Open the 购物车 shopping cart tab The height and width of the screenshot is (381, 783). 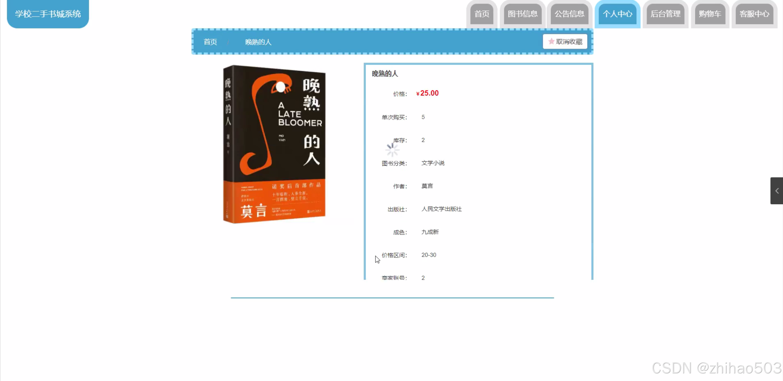(x=710, y=14)
